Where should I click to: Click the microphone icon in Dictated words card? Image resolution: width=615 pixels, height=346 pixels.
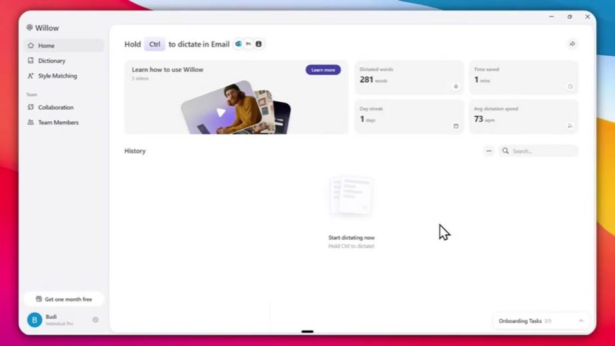click(456, 86)
